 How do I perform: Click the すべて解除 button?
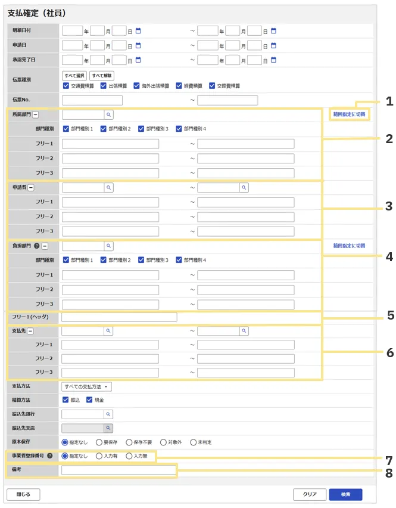coord(102,75)
